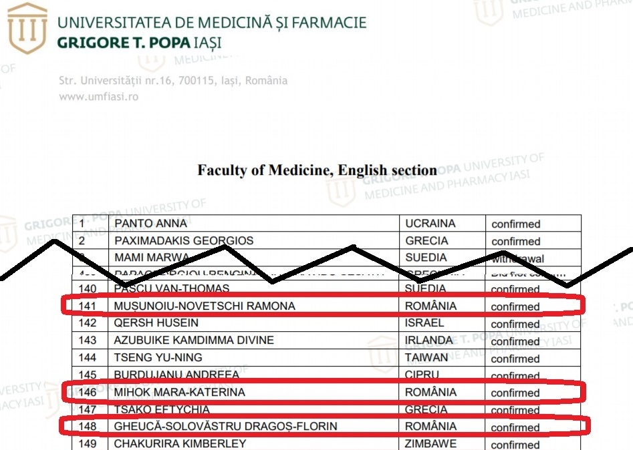Click MUȘUNOIU-NOVETSCHI RAMONA name
633x450 pixels.
(205, 306)
